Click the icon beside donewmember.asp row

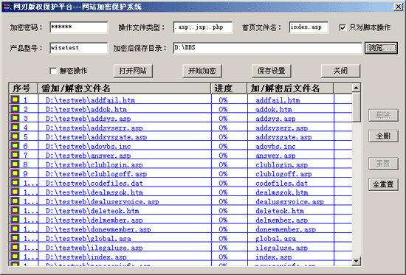(15, 229)
